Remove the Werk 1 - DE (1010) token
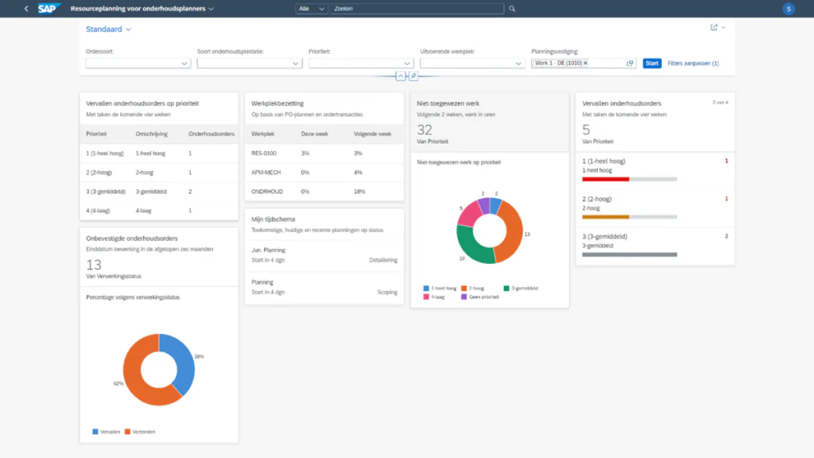The image size is (814, 458). pyautogui.click(x=586, y=63)
